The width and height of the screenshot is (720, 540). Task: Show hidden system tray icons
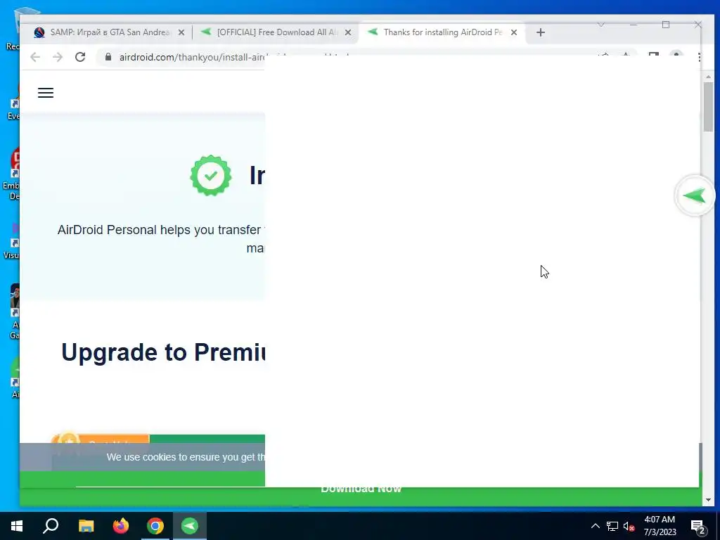(595, 526)
